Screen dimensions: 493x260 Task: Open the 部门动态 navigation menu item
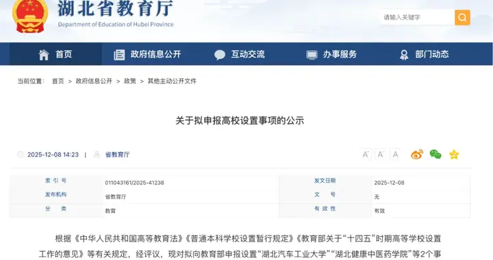[x=424, y=54]
